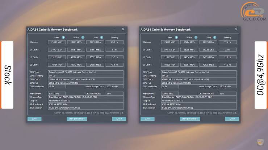Click the Write info icon in Stock window

click(x=83, y=37)
